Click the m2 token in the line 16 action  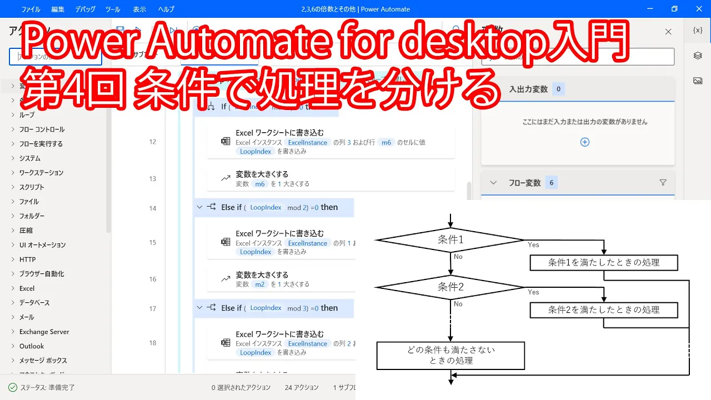point(260,284)
